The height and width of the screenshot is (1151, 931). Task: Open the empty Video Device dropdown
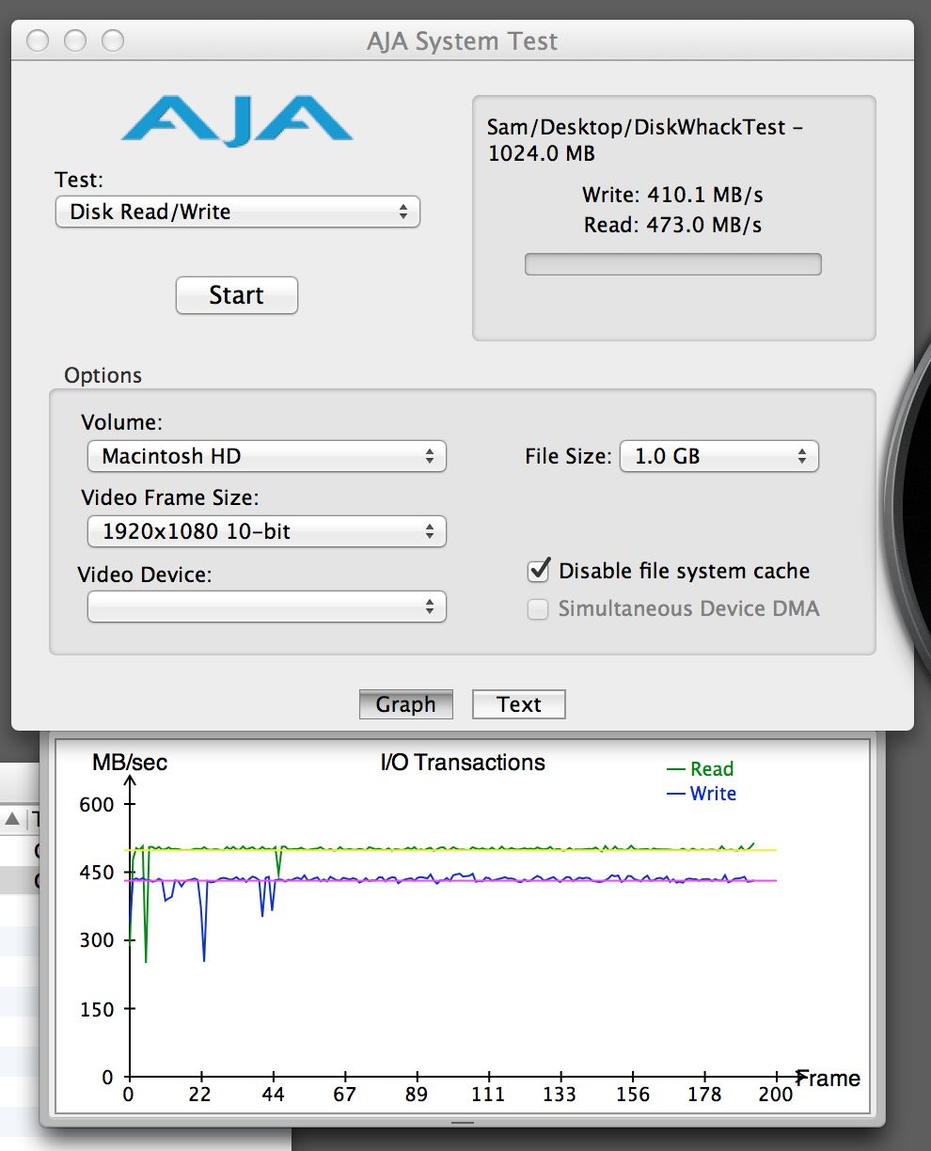[266, 607]
